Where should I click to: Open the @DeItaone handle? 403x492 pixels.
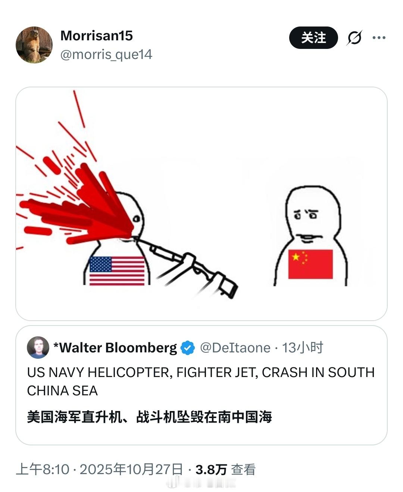235,348
